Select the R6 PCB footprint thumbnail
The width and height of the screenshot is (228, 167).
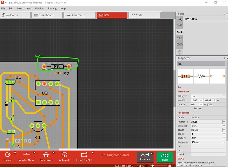pyautogui.click(x=218, y=76)
